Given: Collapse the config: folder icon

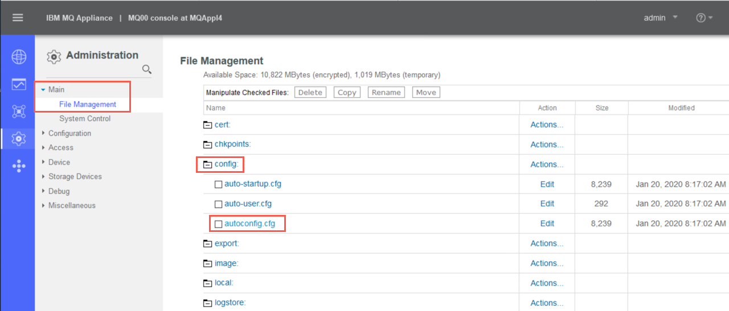Looking at the screenshot, I should (207, 164).
